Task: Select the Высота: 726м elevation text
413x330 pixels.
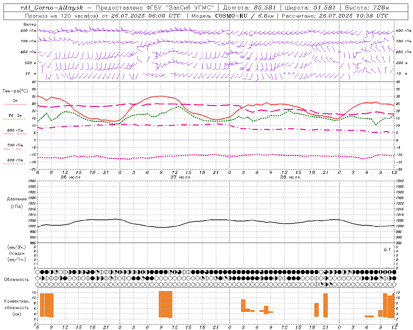Action: point(367,8)
